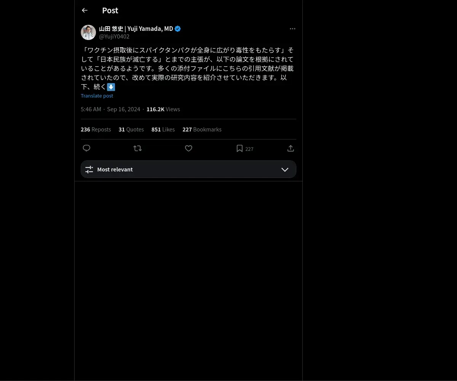
Task: View the 236 Reposts list
Action: (x=96, y=130)
